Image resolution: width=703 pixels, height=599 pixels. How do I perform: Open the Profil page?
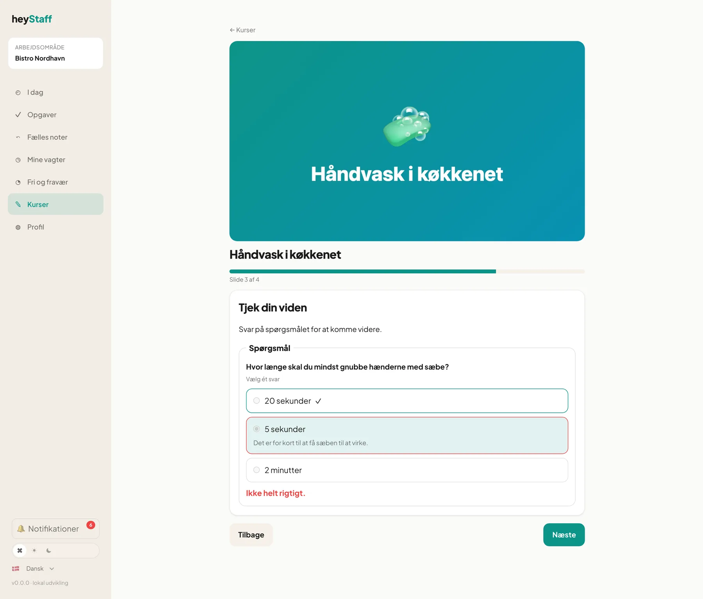click(x=55, y=227)
